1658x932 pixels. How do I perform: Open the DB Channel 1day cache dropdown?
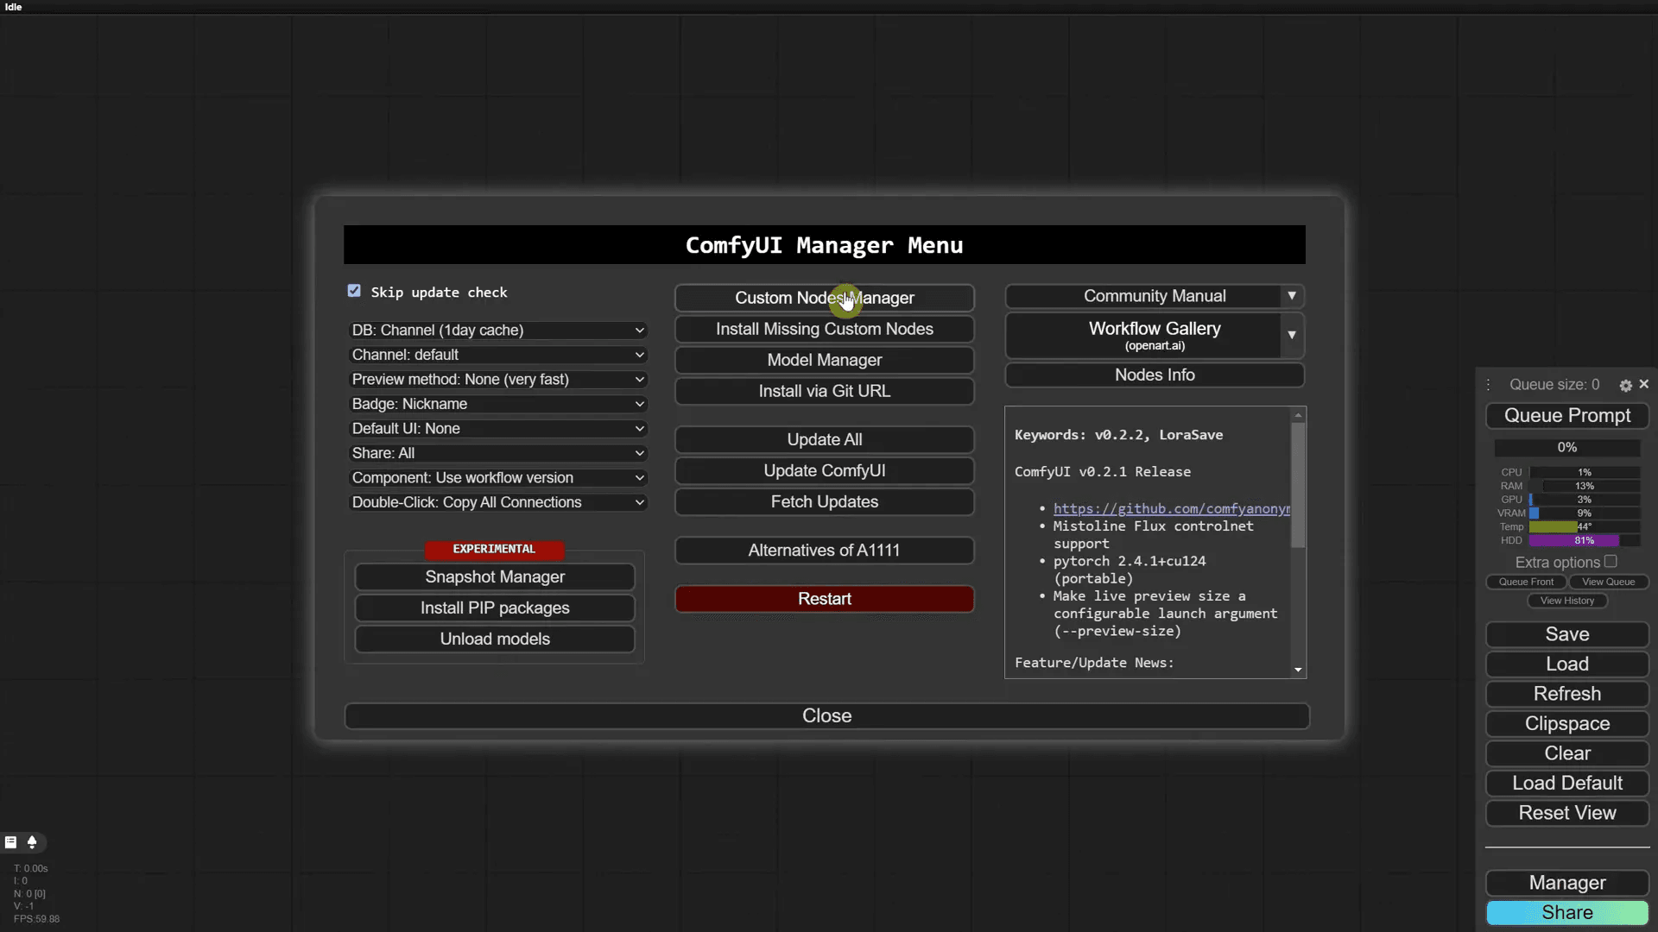click(497, 331)
